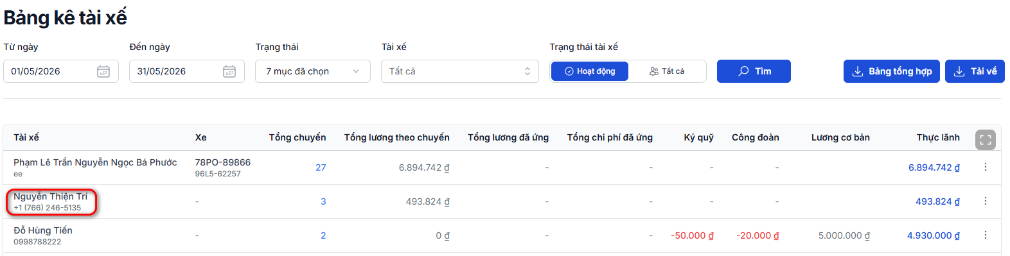
Task: Open trip count 27 link
Action: click(321, 167)
